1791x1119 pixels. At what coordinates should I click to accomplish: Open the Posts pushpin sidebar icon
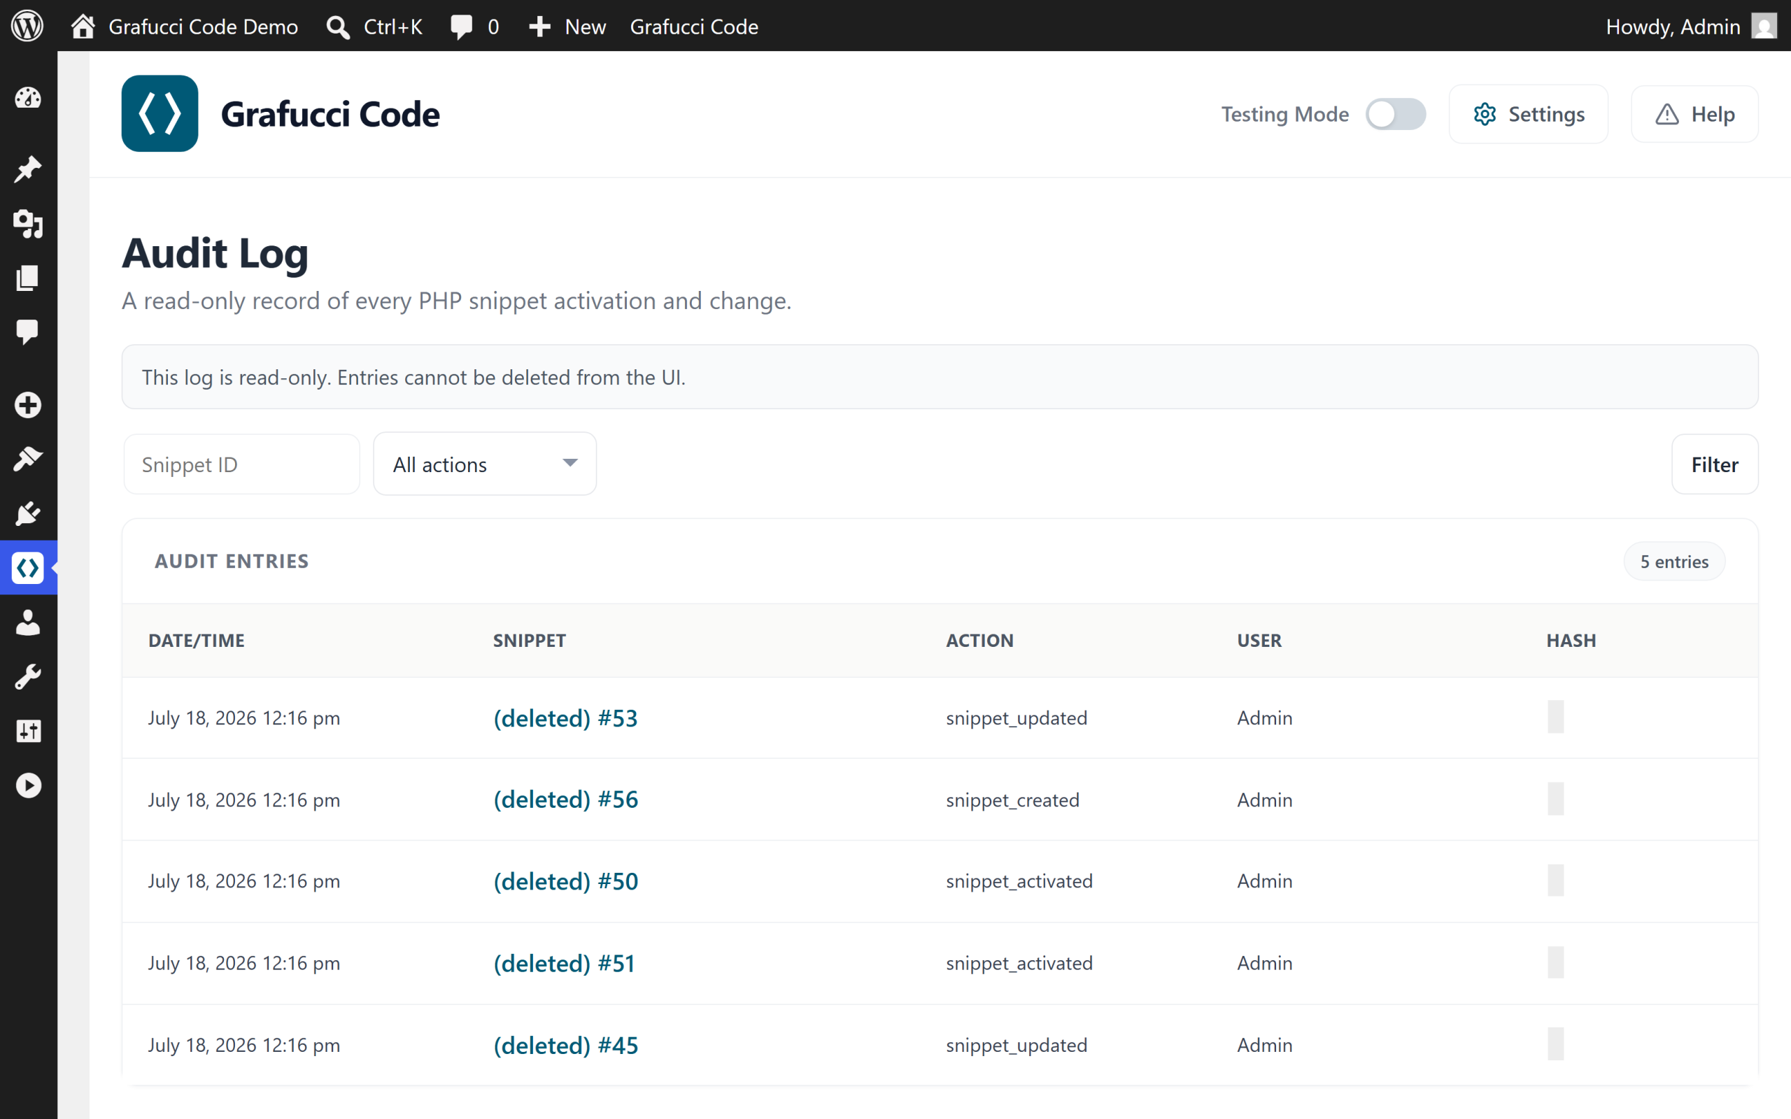28,169
